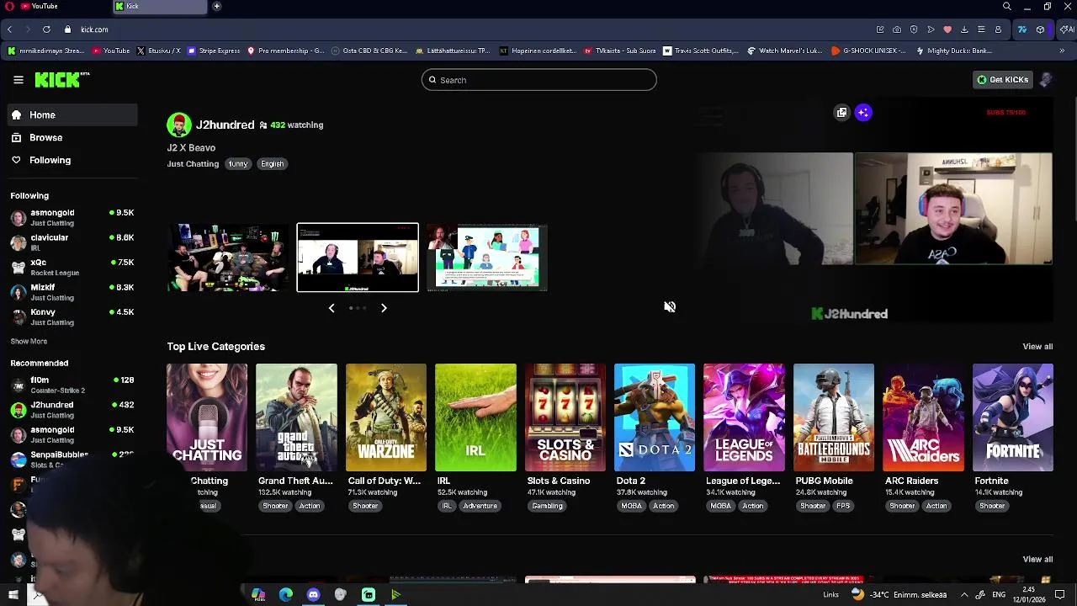
Task: Unmute the featured stream player
Action: click(670, 307)
